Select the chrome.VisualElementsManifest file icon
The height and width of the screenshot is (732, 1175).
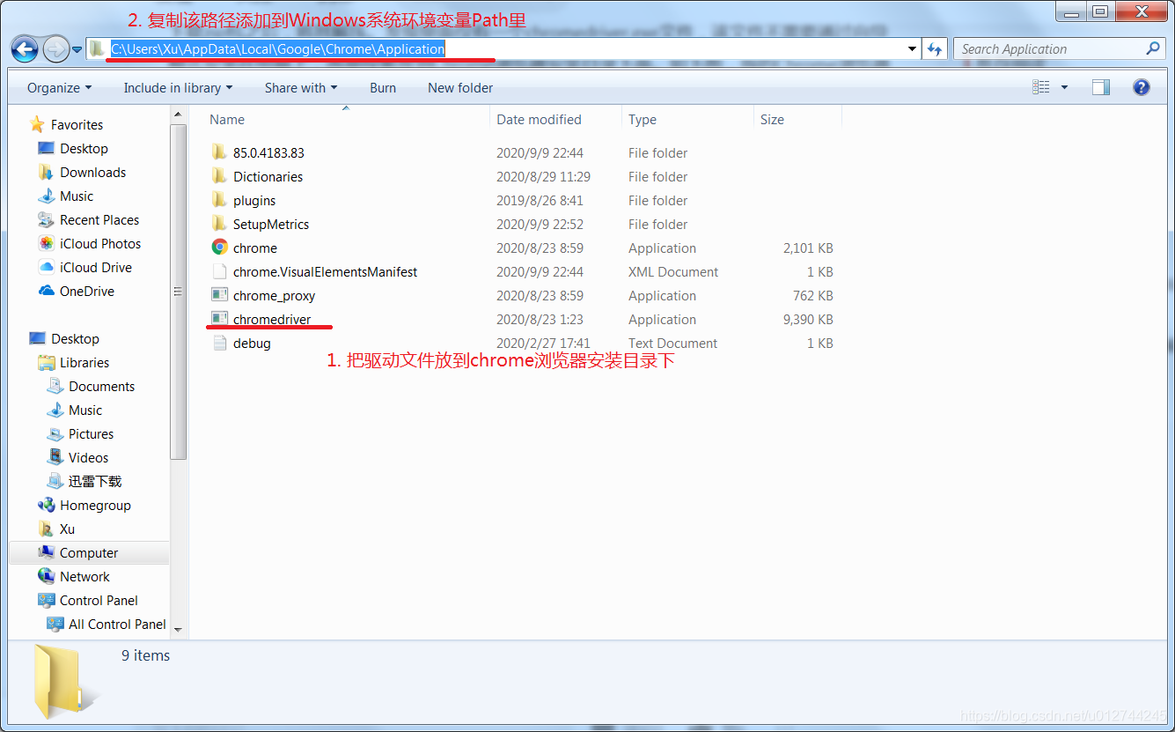tap(219, 271)
